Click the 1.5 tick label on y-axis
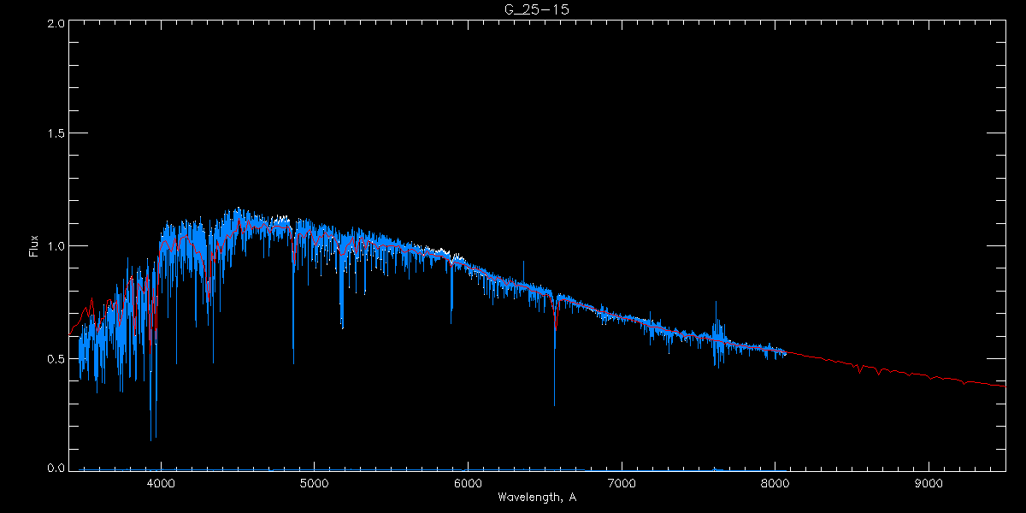The width and height of the screenshot is (1026, 513). point(56,134)
